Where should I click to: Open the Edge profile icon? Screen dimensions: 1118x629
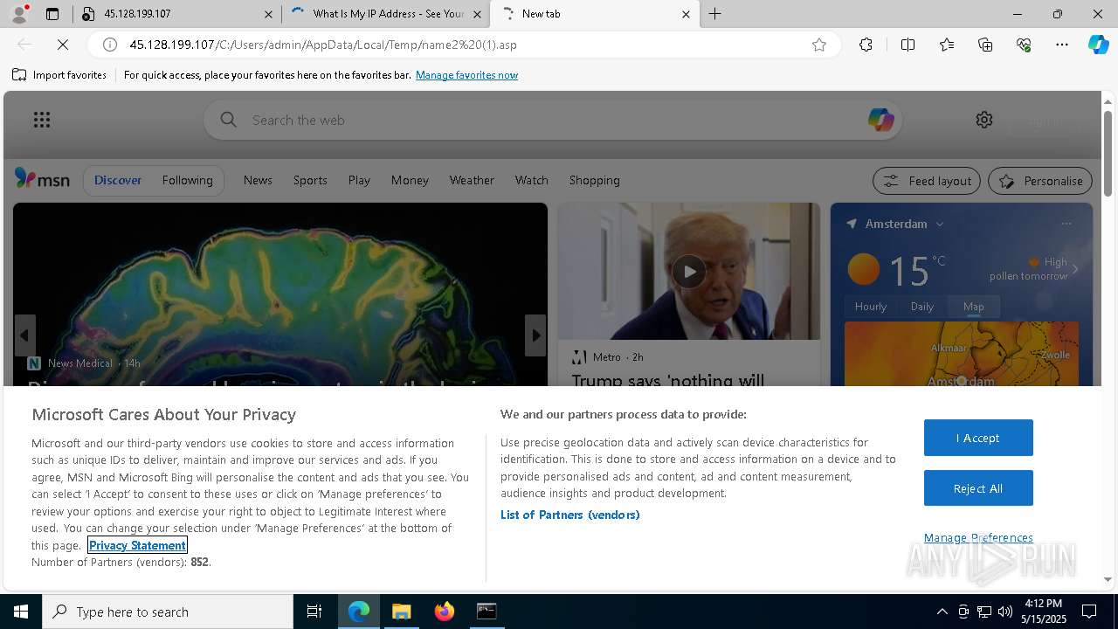tap(20, 14)
